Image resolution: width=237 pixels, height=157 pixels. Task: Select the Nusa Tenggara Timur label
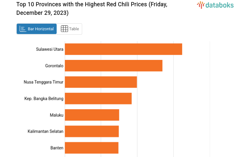(x=43, y=82)
